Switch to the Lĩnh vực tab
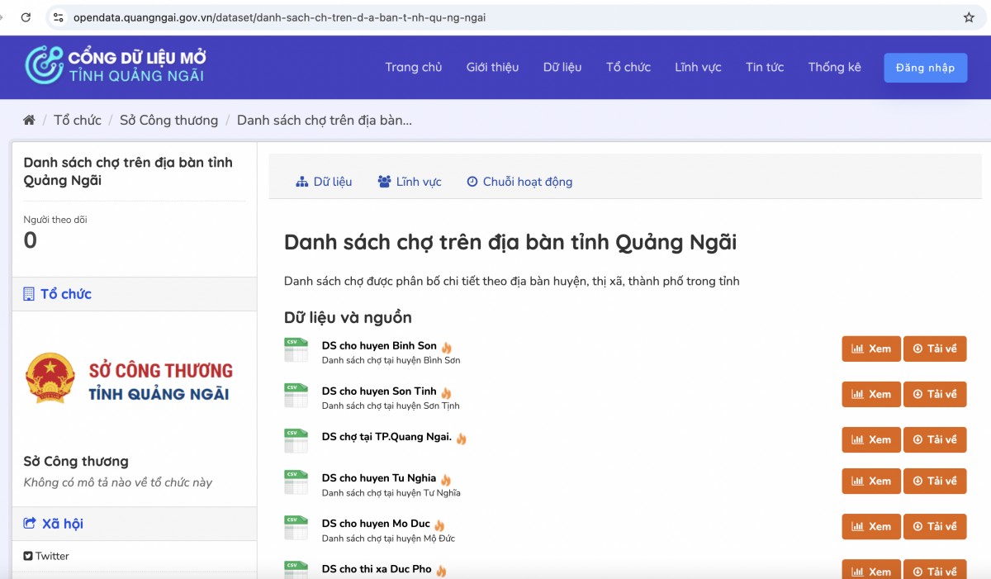The width and height of the screenshot is (991, 579). pyautogui.click(x=410, y=181)
